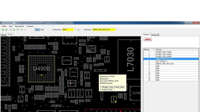Click the grey forward arrow icon
The height and width of the screenshot is (112, 200).
coord(25,30)
